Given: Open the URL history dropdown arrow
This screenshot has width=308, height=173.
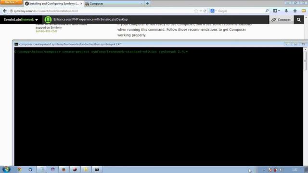Looking at the screenshot, I should pyautogui.click(x=201, y=11).
